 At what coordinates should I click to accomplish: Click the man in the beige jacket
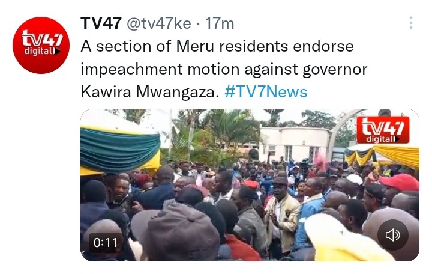point(281,214)
